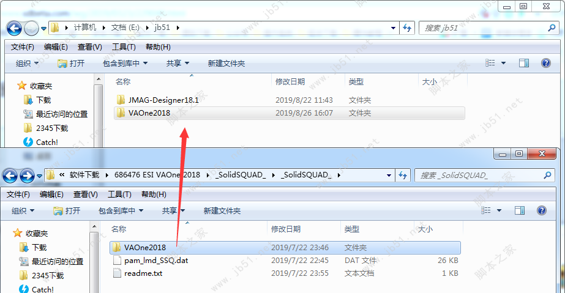Viewport: 565px width, 293px height.
Task: Open the 工具(T) menu in the jb51 window
Action: pyautogui.click(x=124, y=46)
